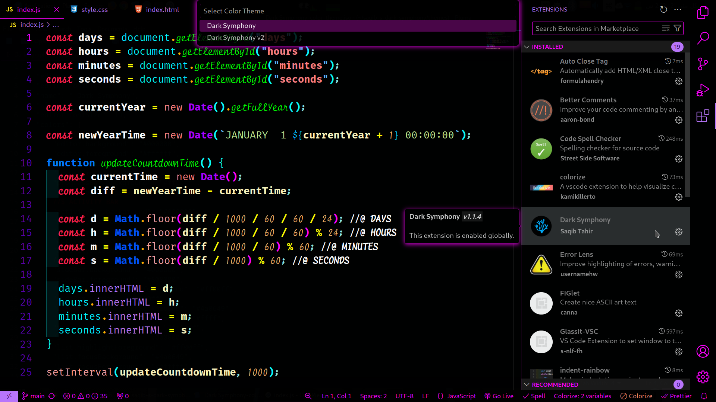
Task: Open manage gear for Dark Symphony extension
Action: click(678, 232)
